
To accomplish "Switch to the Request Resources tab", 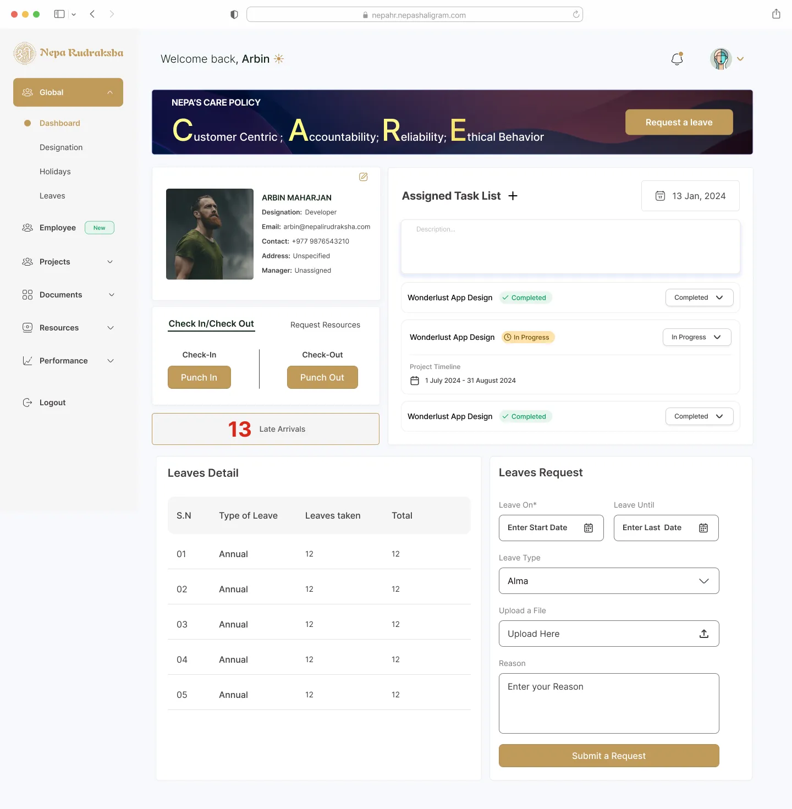I will (x=324, y=324).
